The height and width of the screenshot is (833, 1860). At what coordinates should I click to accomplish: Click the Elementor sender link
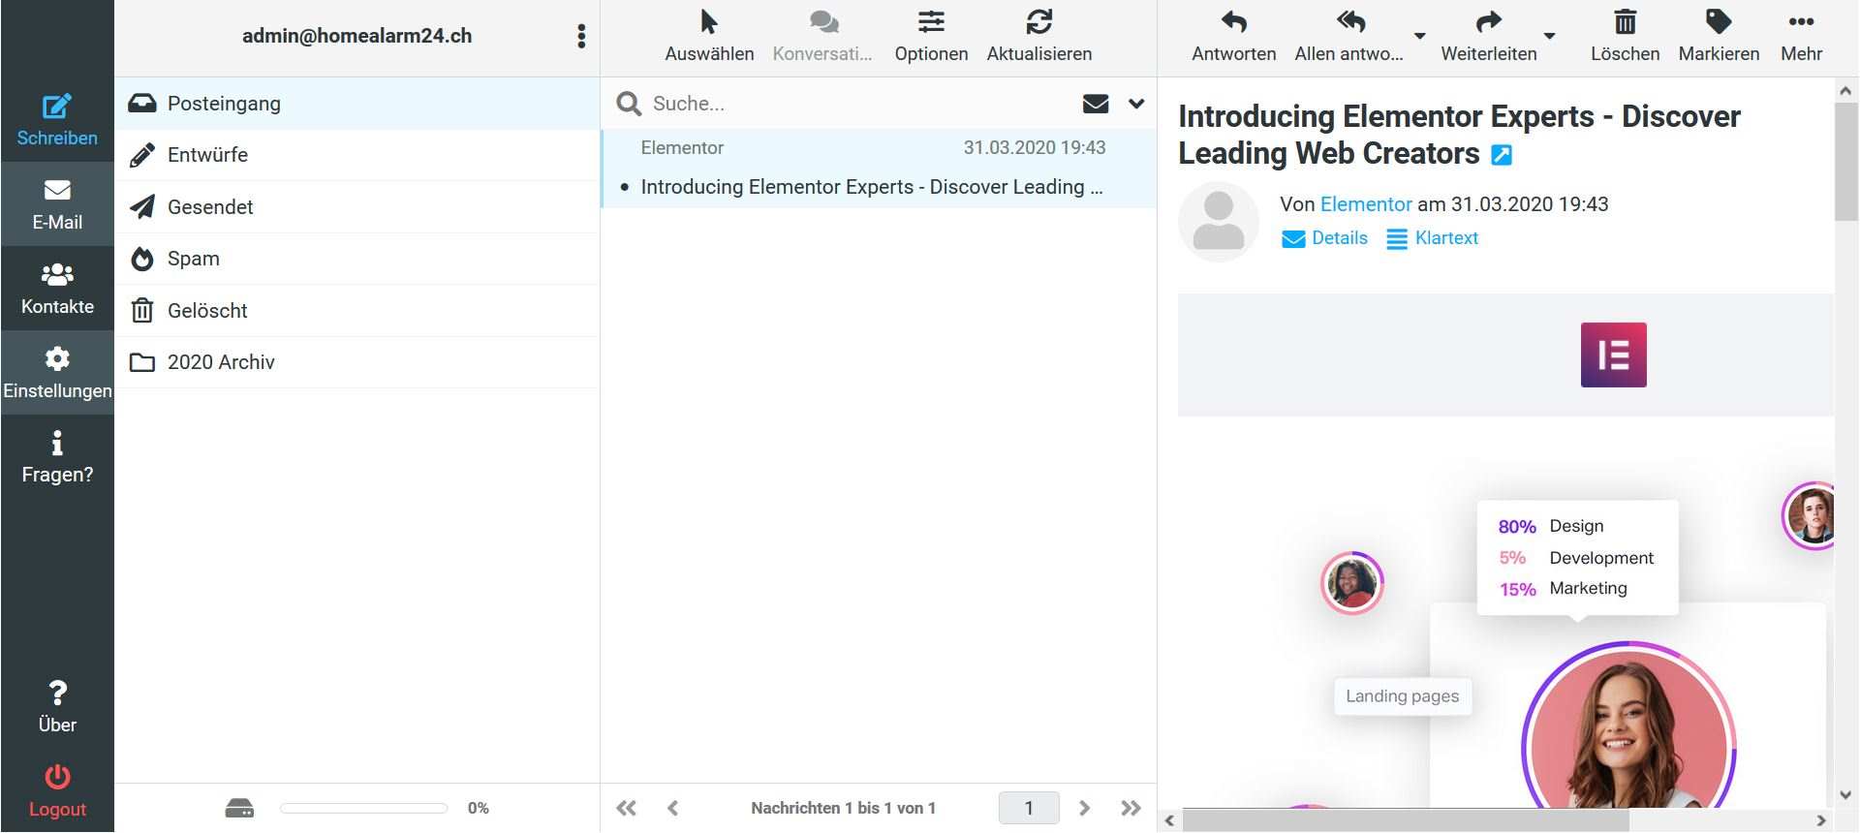(1366, 204)
